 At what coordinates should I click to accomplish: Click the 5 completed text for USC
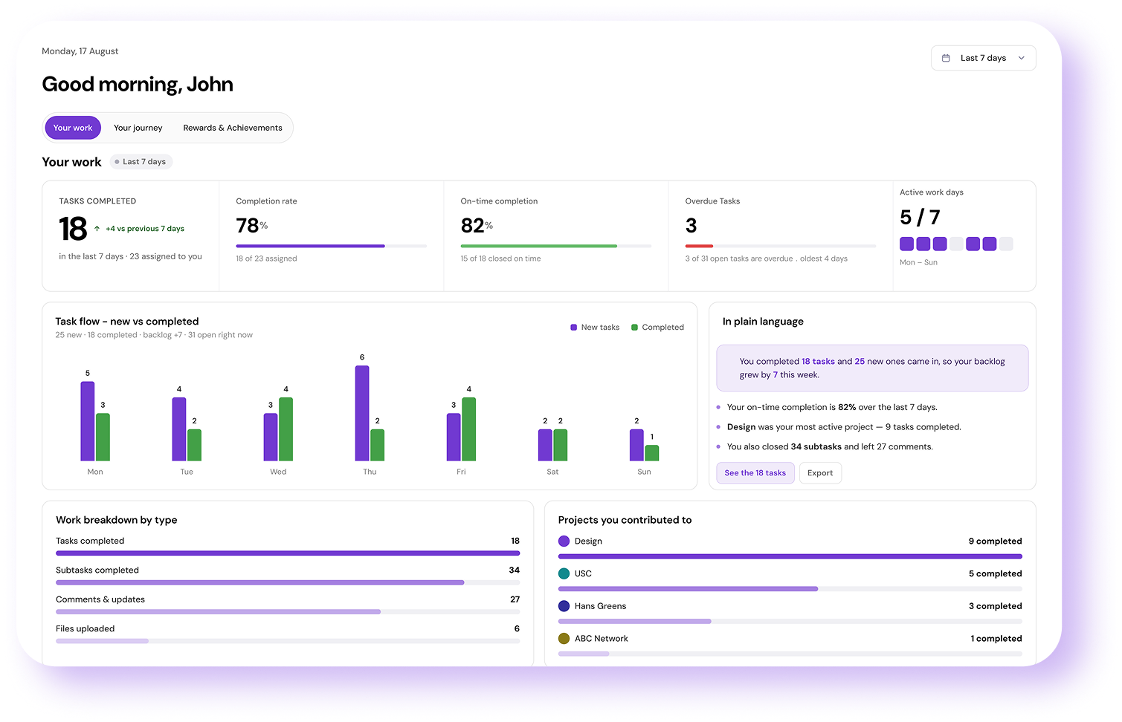click(995, 573)
